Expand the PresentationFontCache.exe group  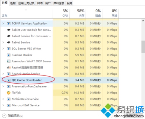(3, 86)
